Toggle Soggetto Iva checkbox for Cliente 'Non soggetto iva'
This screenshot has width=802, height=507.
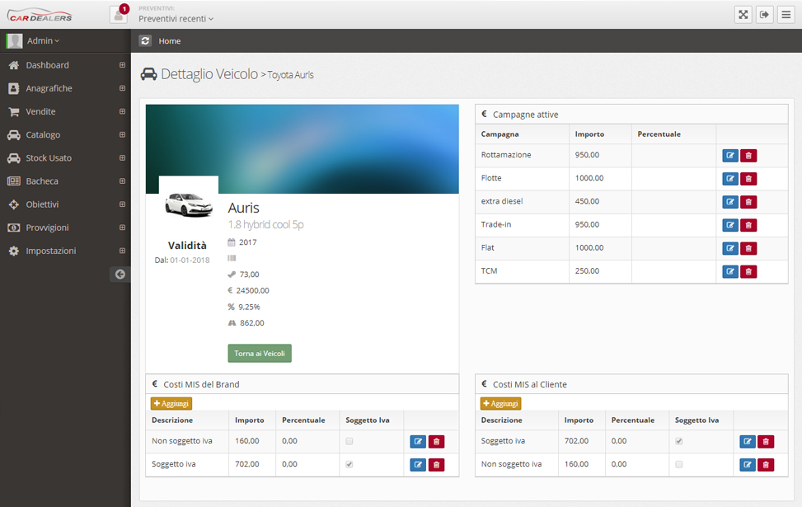(x=678, y=464)
